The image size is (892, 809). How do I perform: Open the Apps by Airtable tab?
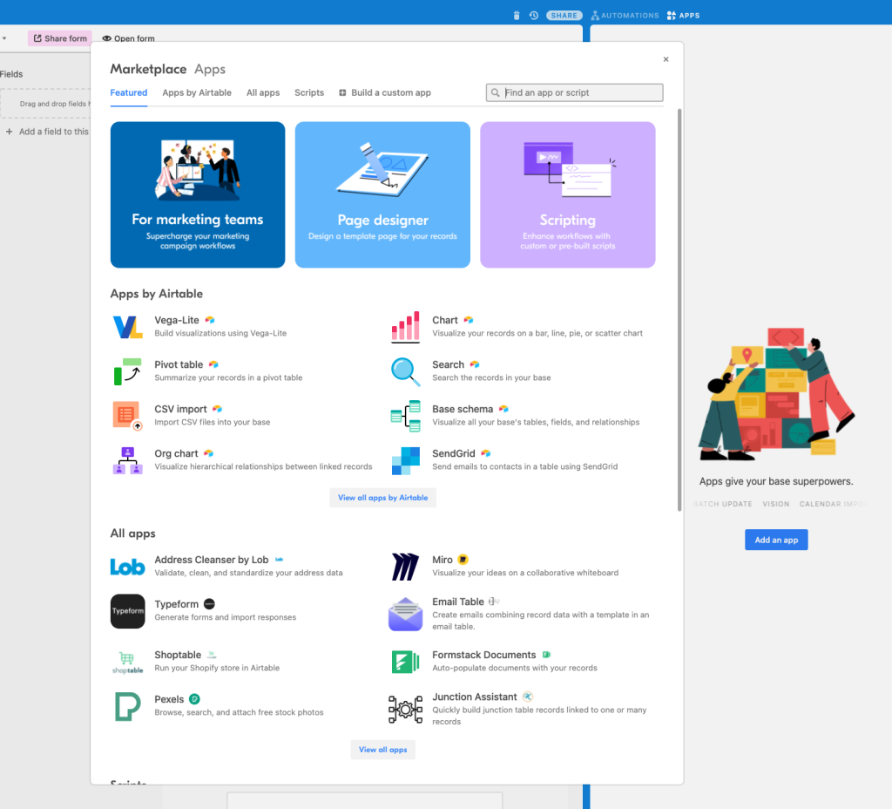pos(197,92)
